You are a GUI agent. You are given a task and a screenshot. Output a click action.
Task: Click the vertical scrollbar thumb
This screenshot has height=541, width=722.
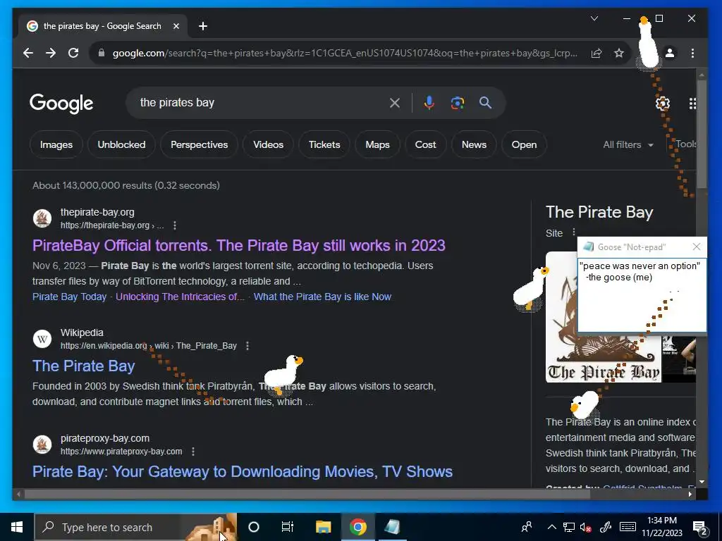(702, 135)
